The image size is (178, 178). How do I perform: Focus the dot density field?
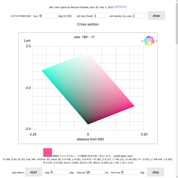(139, 16)
